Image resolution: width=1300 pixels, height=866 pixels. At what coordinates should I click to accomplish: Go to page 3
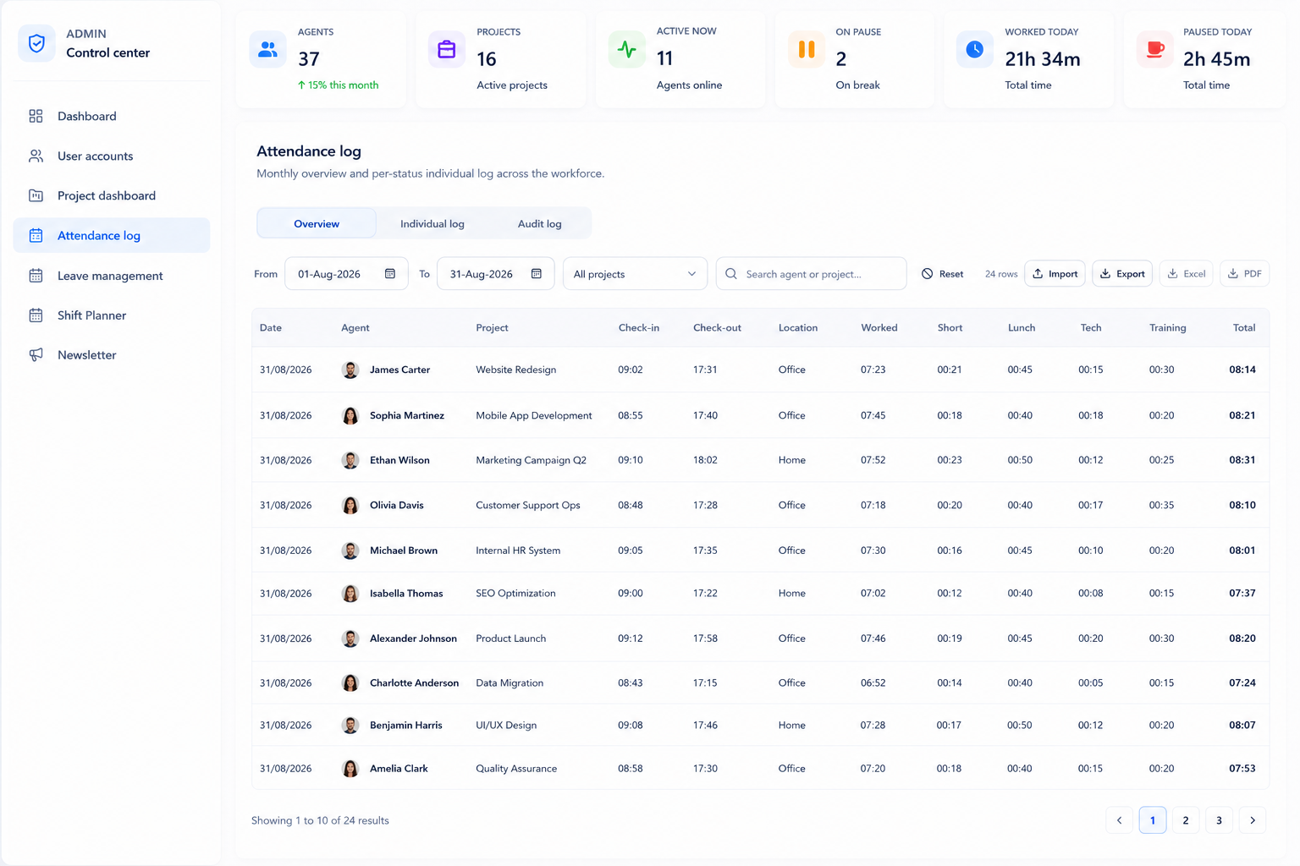(1219, 820)
